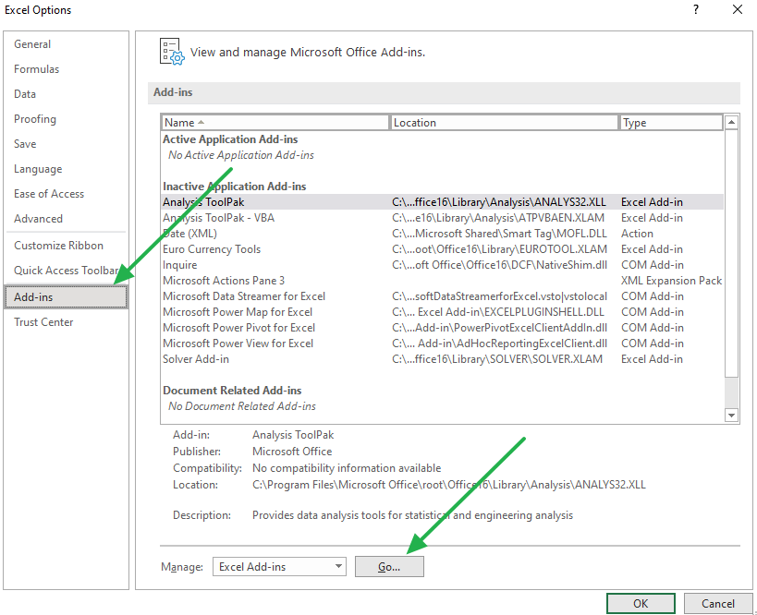Click the EUROTOOL.XLAM location cell
The height and width of the screenshot is (615, 757).
pos(499,249)
